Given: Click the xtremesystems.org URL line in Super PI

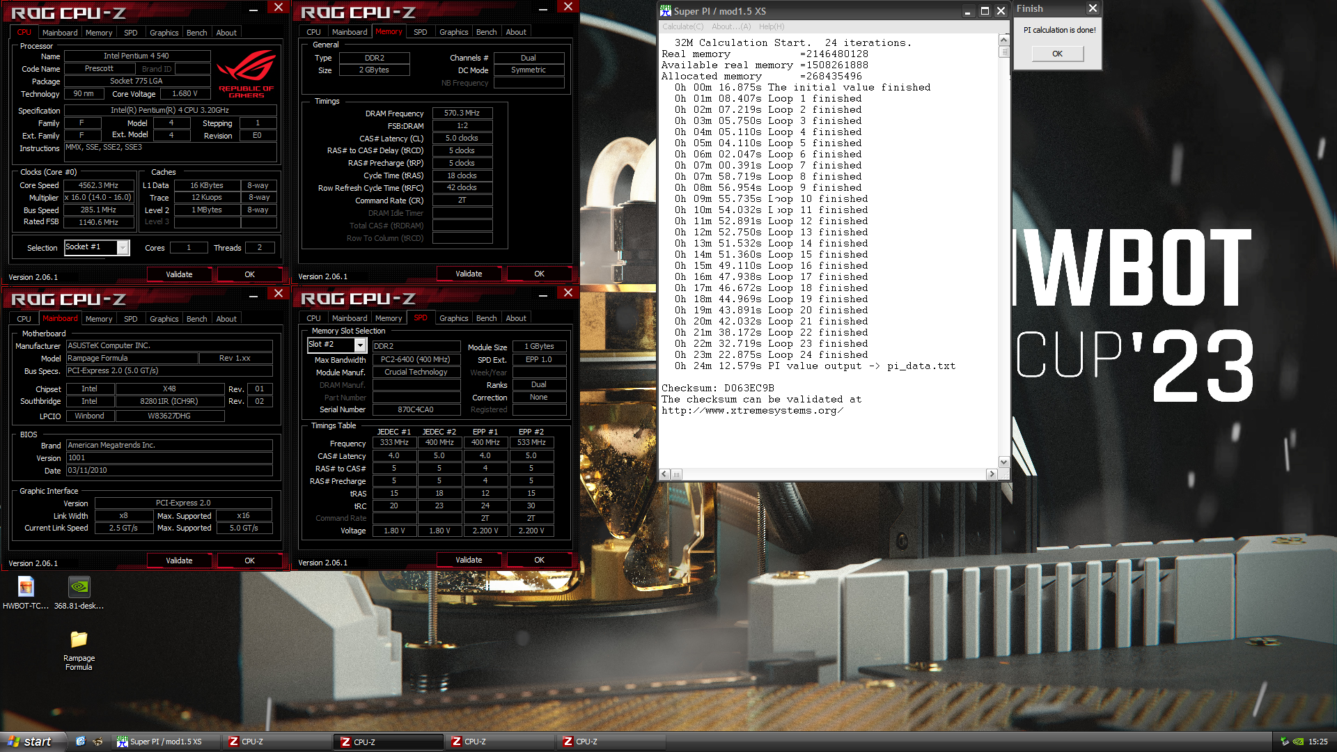Looking at the screenshot, I should point(752,410).
